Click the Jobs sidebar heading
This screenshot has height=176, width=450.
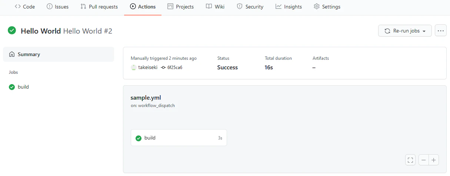pos(13,72)
